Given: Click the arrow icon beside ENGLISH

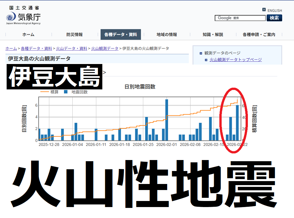Looking at the screenshot, I should [264, 10].
